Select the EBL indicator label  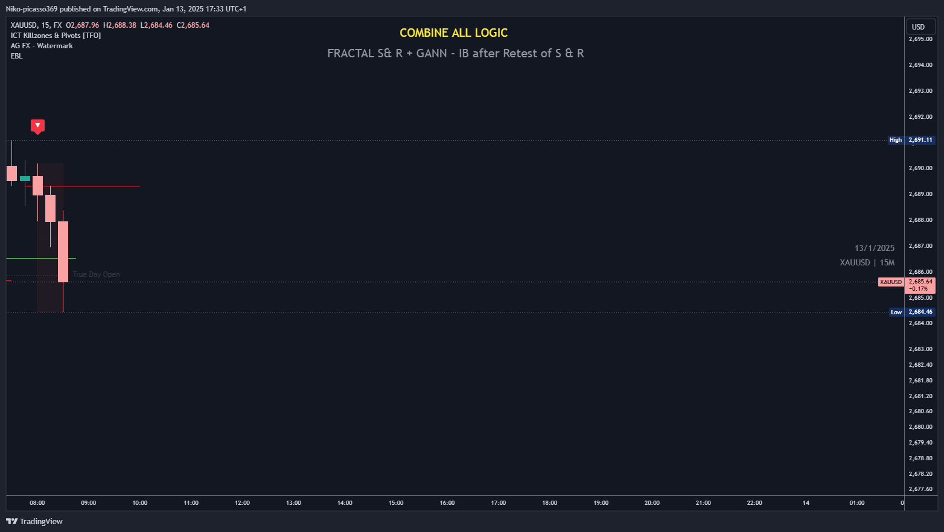coord(16,56)
